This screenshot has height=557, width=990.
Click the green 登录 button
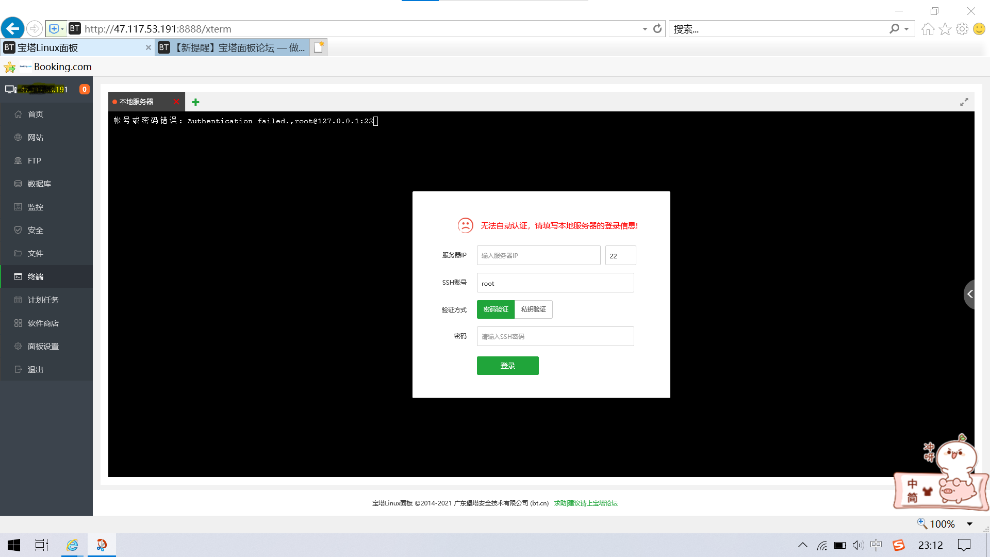click(x=507, y=366)
